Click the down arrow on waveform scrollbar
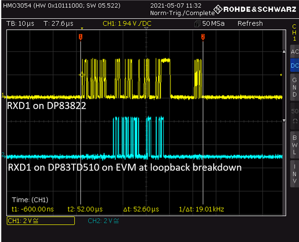The image size is (299, 242). pos(284,120)
